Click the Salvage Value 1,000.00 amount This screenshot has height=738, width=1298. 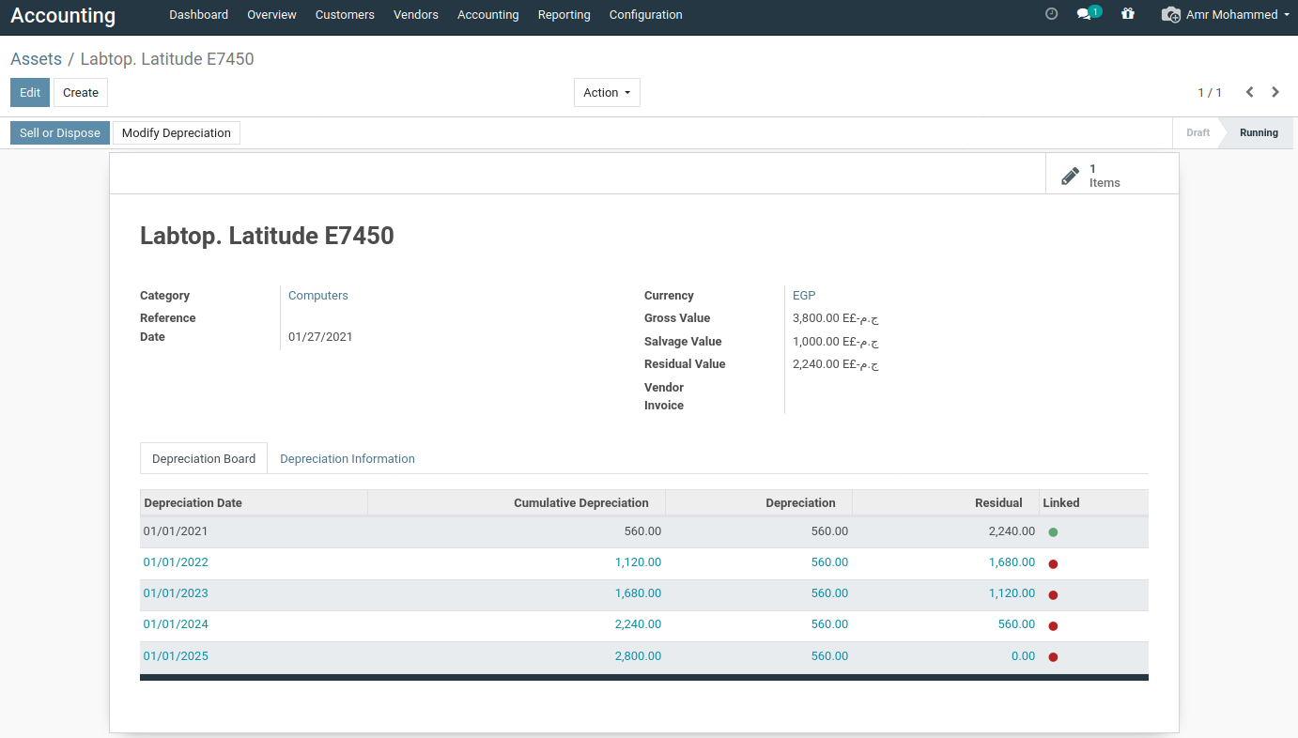click(835, 342)
